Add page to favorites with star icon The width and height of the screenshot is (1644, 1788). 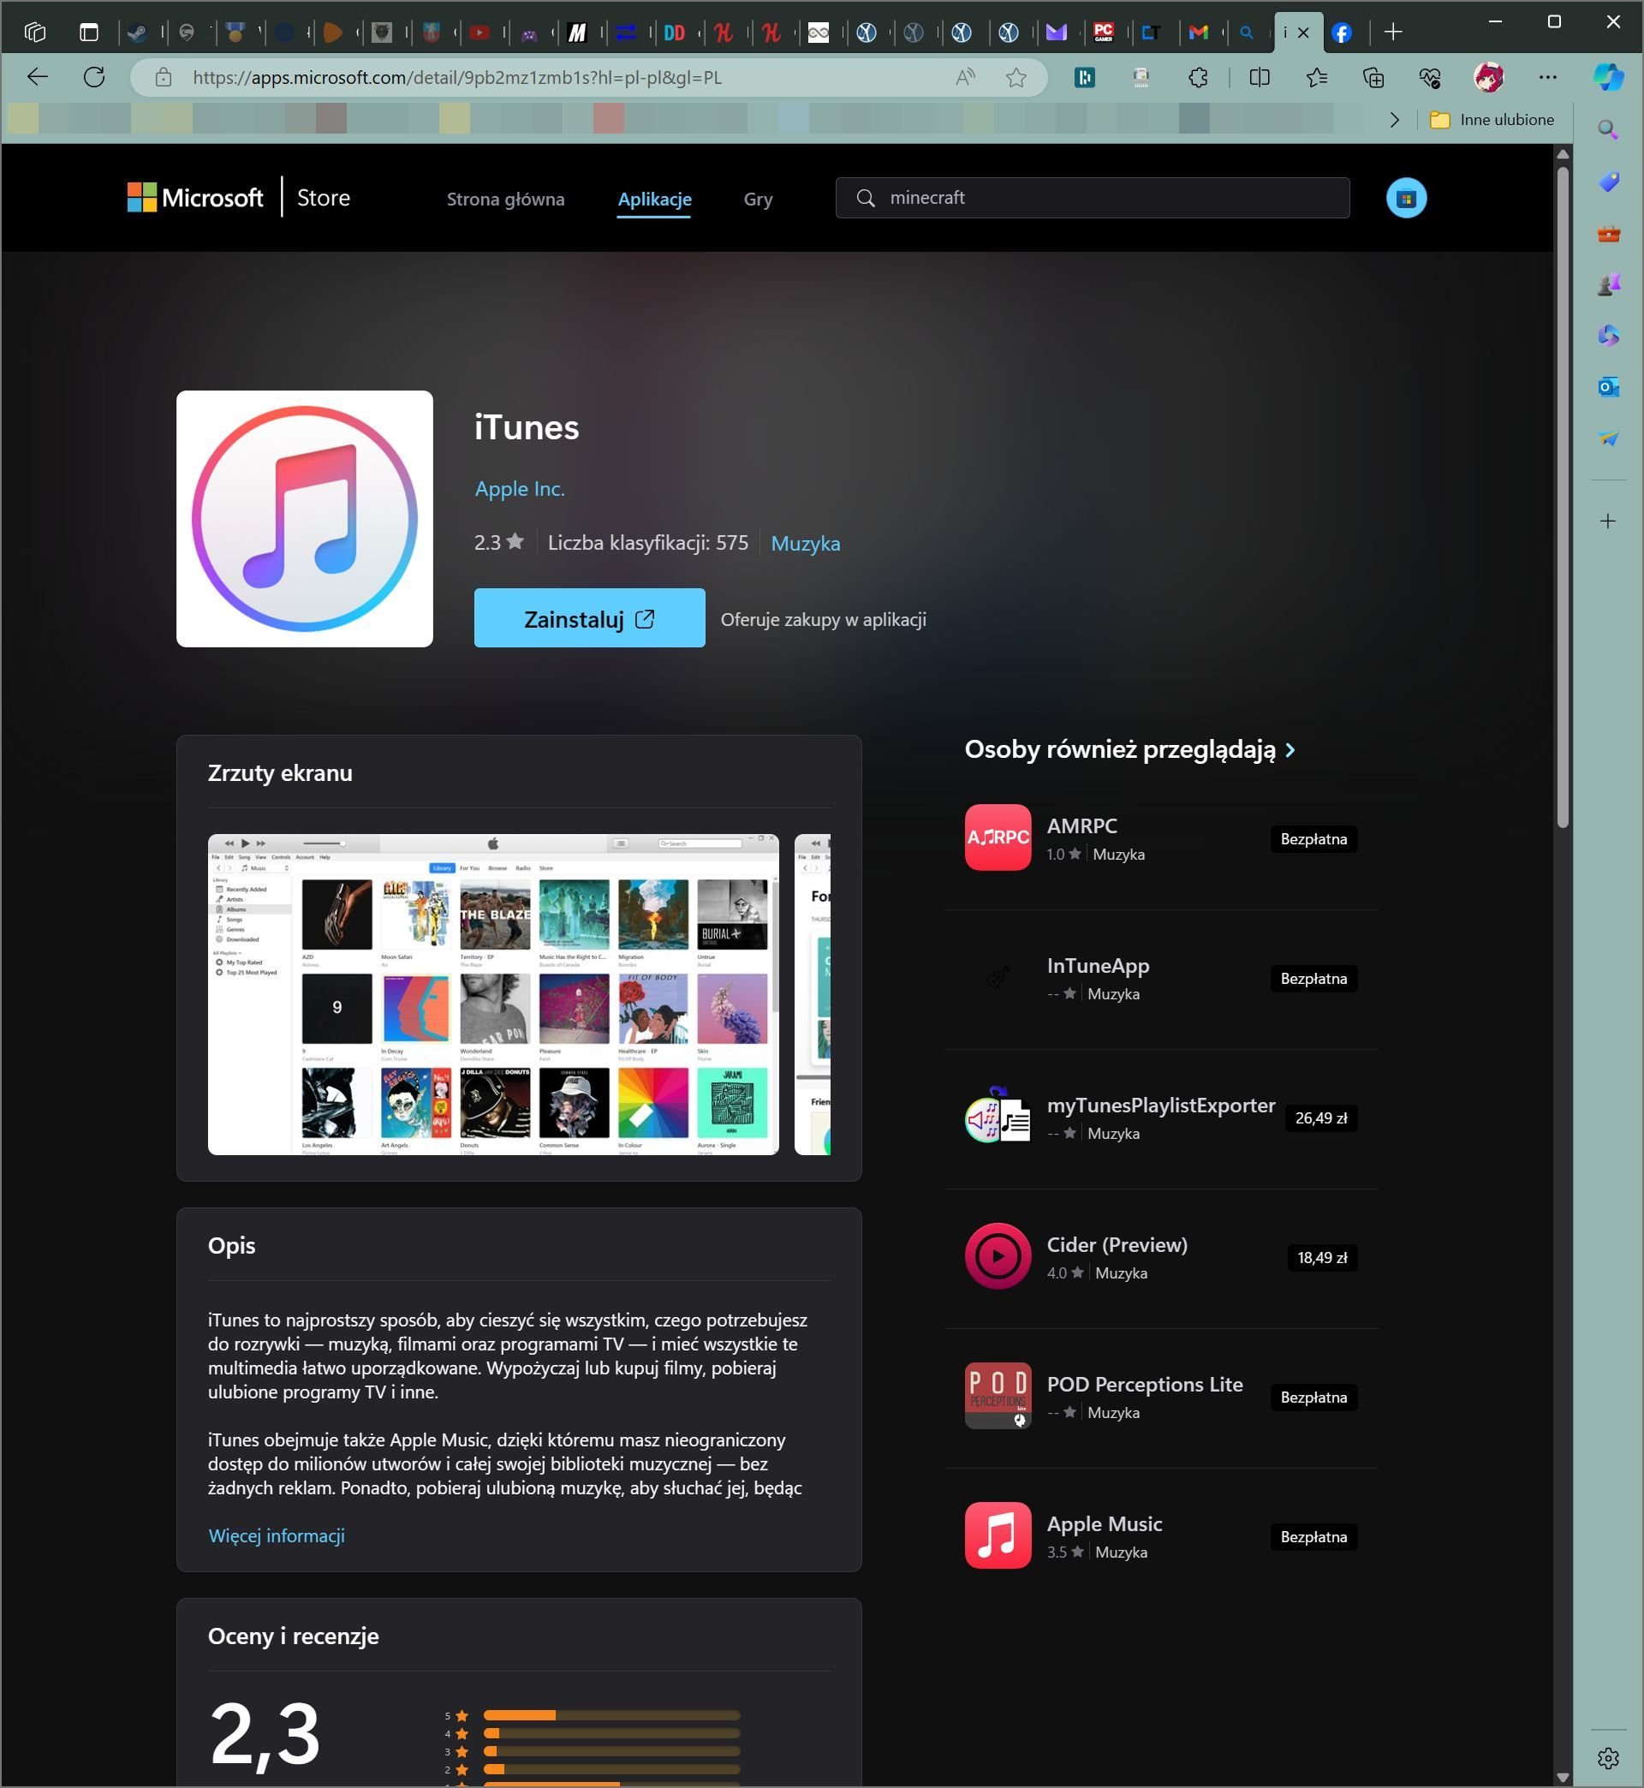(1016, 77)
